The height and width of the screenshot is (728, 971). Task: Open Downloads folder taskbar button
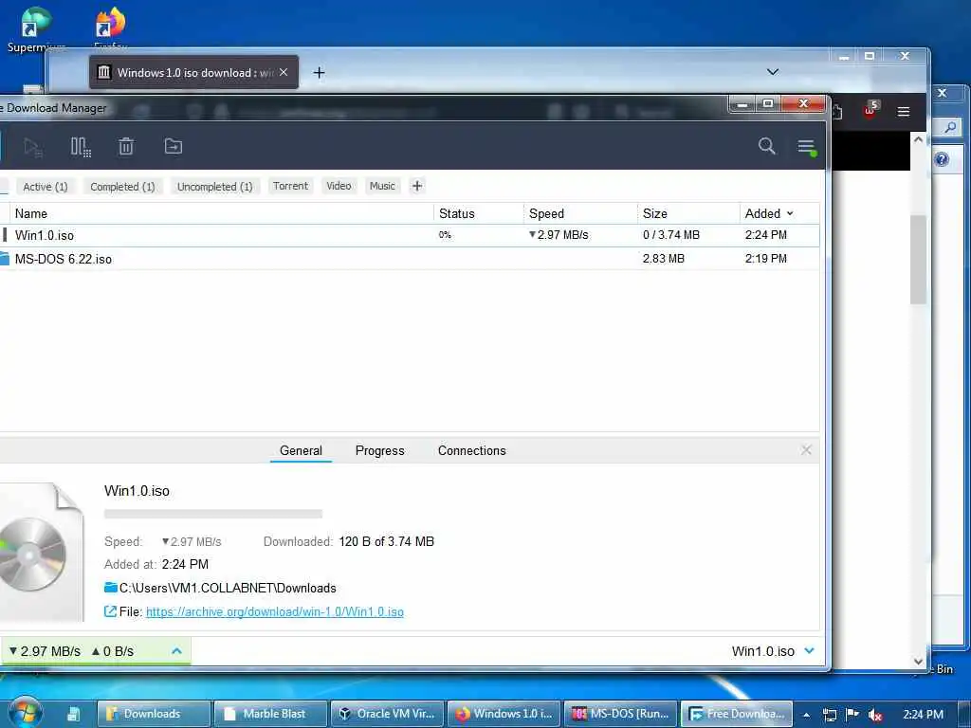coord(154,714)
